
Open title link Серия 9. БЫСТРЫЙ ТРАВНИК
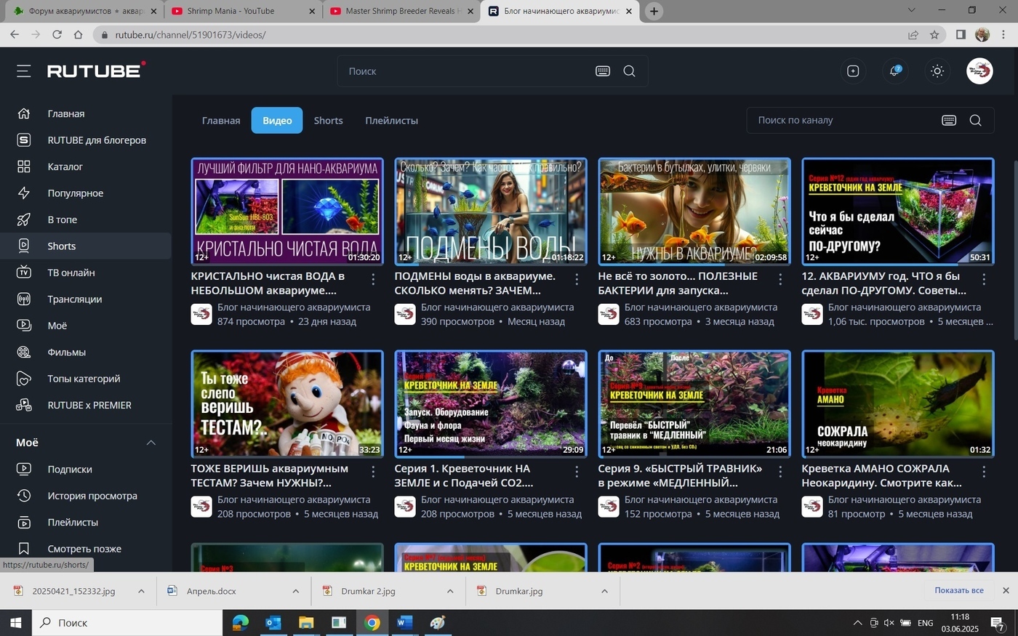tap(681, 475)
